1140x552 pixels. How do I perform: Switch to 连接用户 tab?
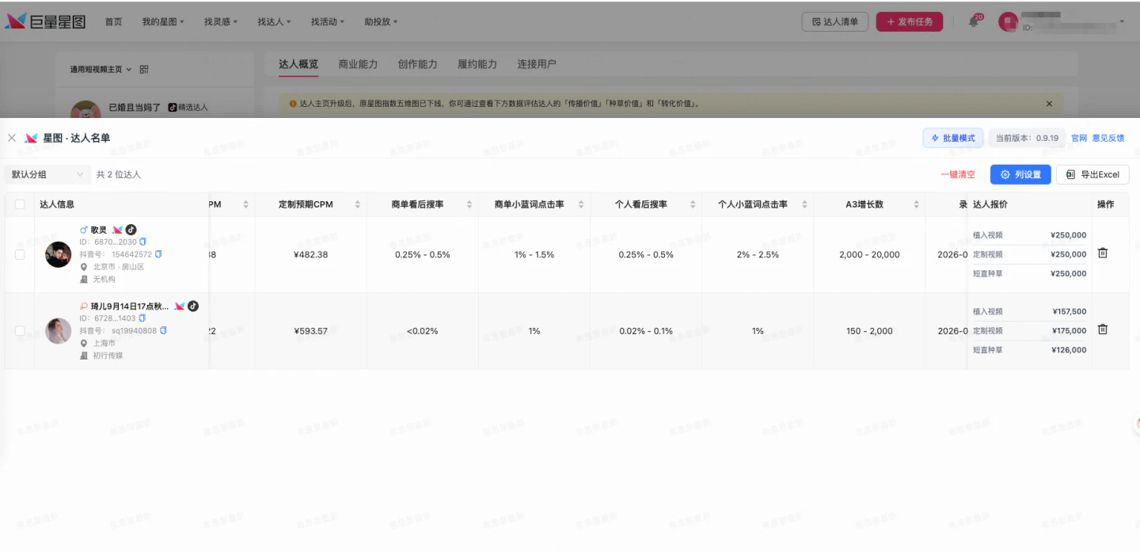tap(537, 64)
